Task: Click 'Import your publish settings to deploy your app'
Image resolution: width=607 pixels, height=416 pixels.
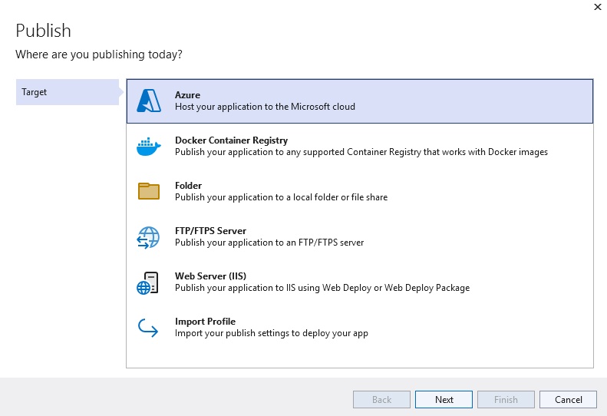Action: (271, 333)
